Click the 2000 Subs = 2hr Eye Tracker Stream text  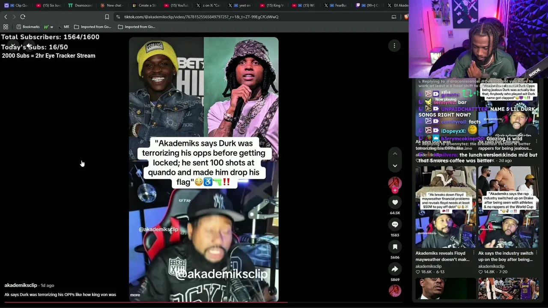tap(48, 56)
